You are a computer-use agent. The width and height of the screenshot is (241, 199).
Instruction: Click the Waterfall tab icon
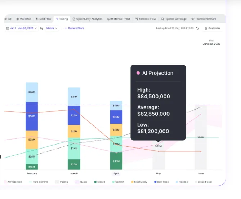(18, 19)
